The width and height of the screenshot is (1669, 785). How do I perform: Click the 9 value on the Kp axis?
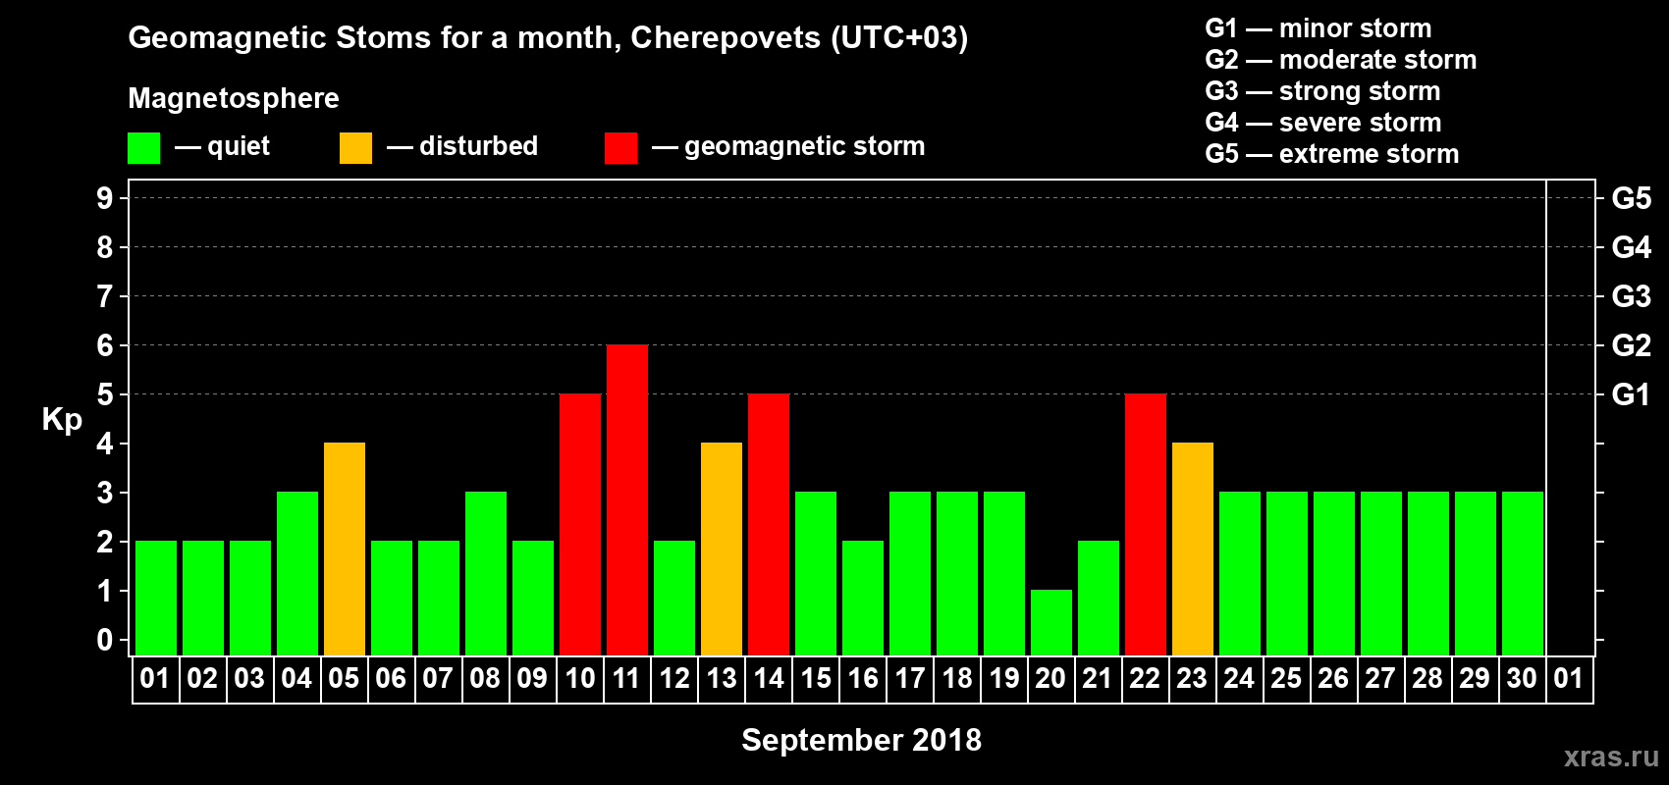(105, 198)
